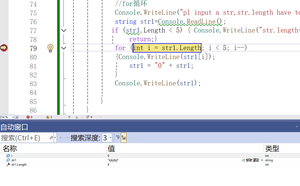
Task: Open the lightbulb quick actions on line 79
Action: (x=50, y=48)
